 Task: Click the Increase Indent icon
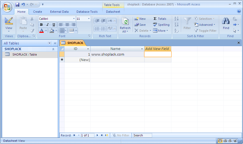[103, 21]
